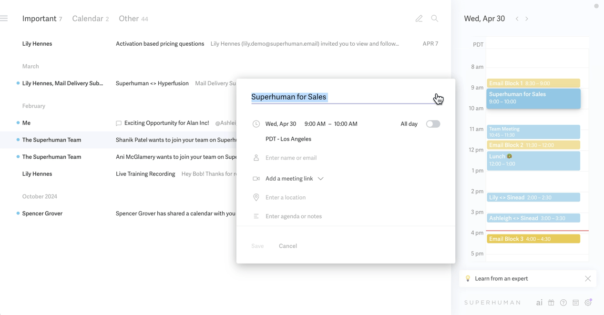Click the person icon for attendees
The width and height of the screenshot is (604, 315).
click(256, 158)
